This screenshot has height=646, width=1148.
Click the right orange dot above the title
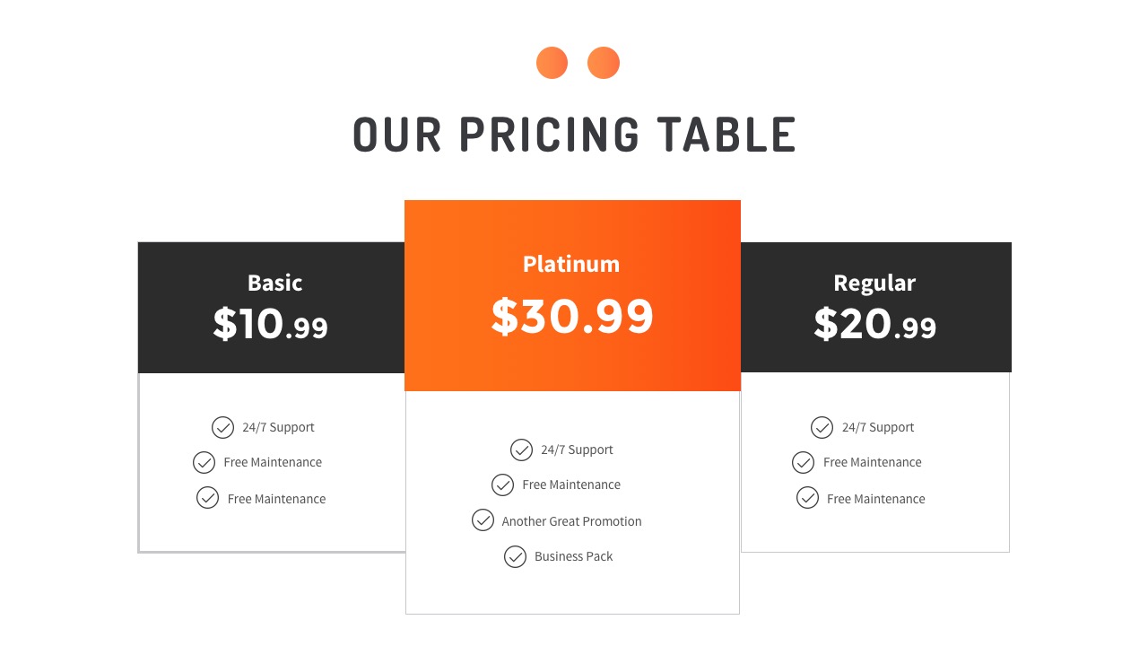coord(604,63)
